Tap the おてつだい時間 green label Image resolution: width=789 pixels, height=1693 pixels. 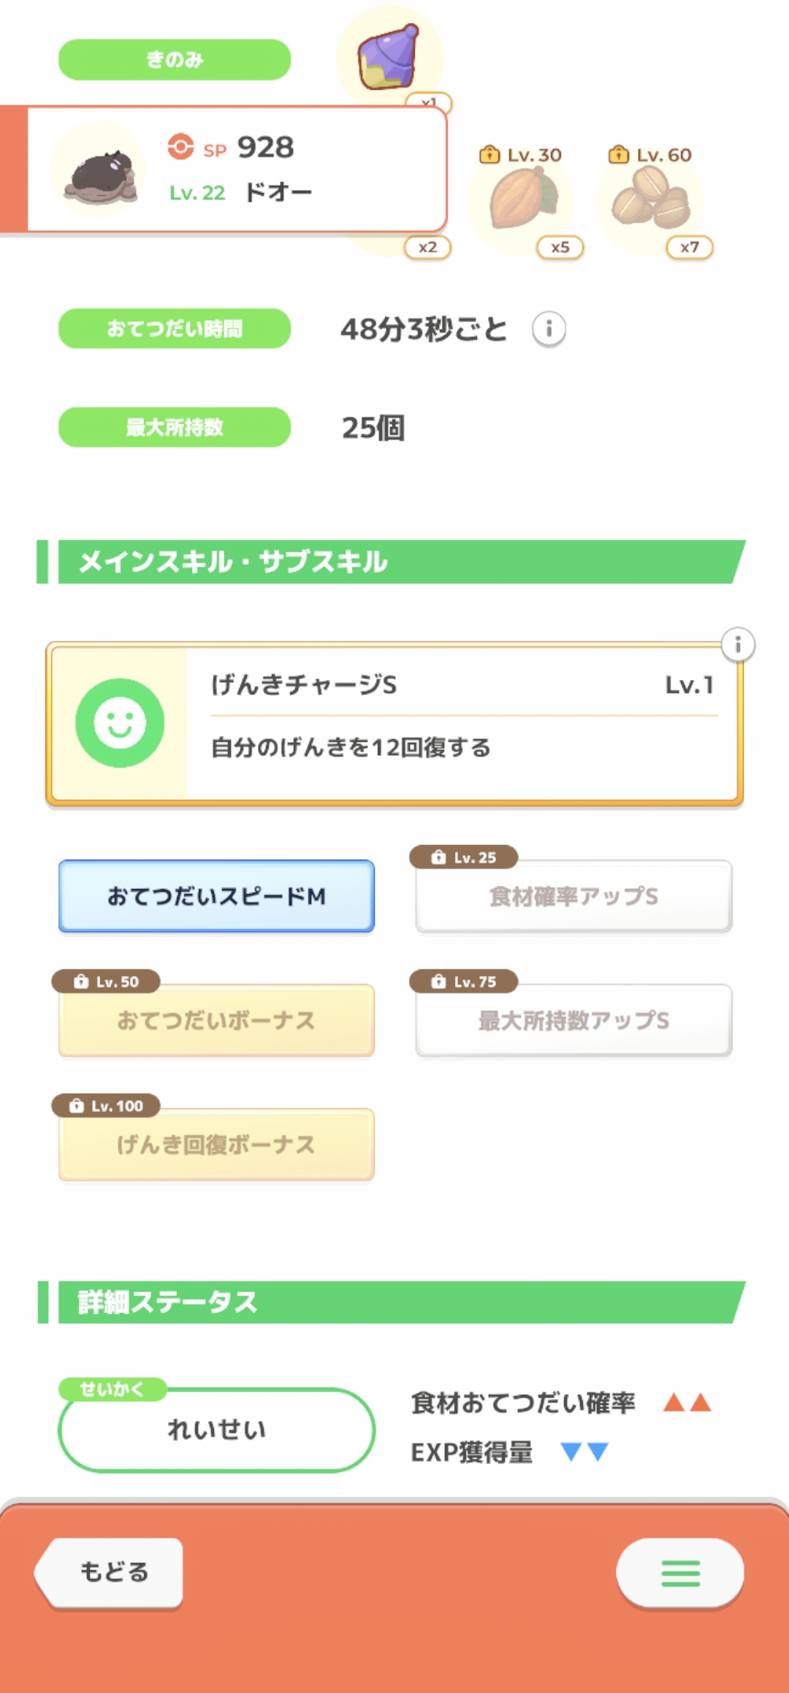click(x=175, y=328)
